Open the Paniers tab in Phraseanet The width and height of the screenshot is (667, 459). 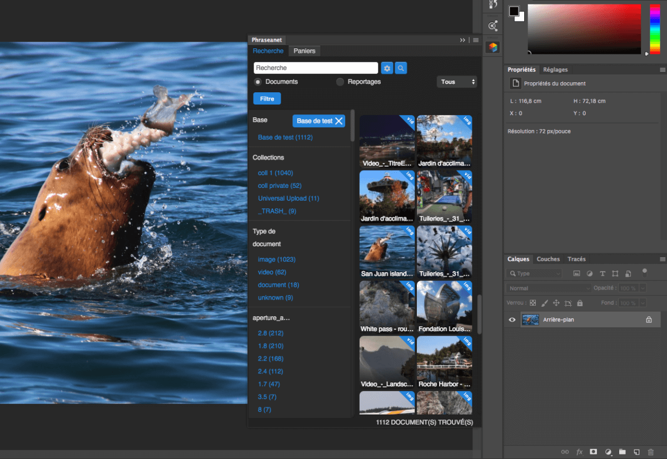[x=304, y=51]
